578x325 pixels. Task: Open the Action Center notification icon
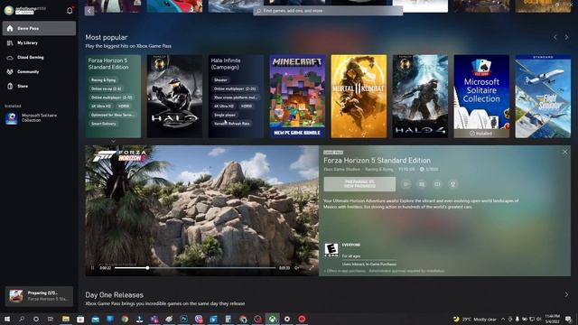tap(568, 319)
